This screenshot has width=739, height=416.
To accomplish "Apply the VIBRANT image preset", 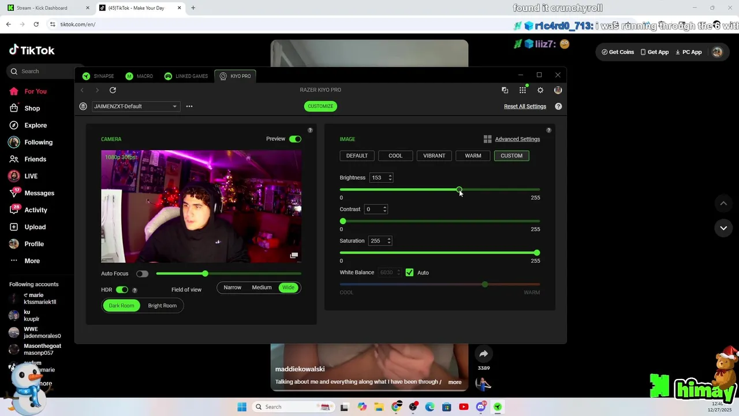I will [x=434, y=156].
